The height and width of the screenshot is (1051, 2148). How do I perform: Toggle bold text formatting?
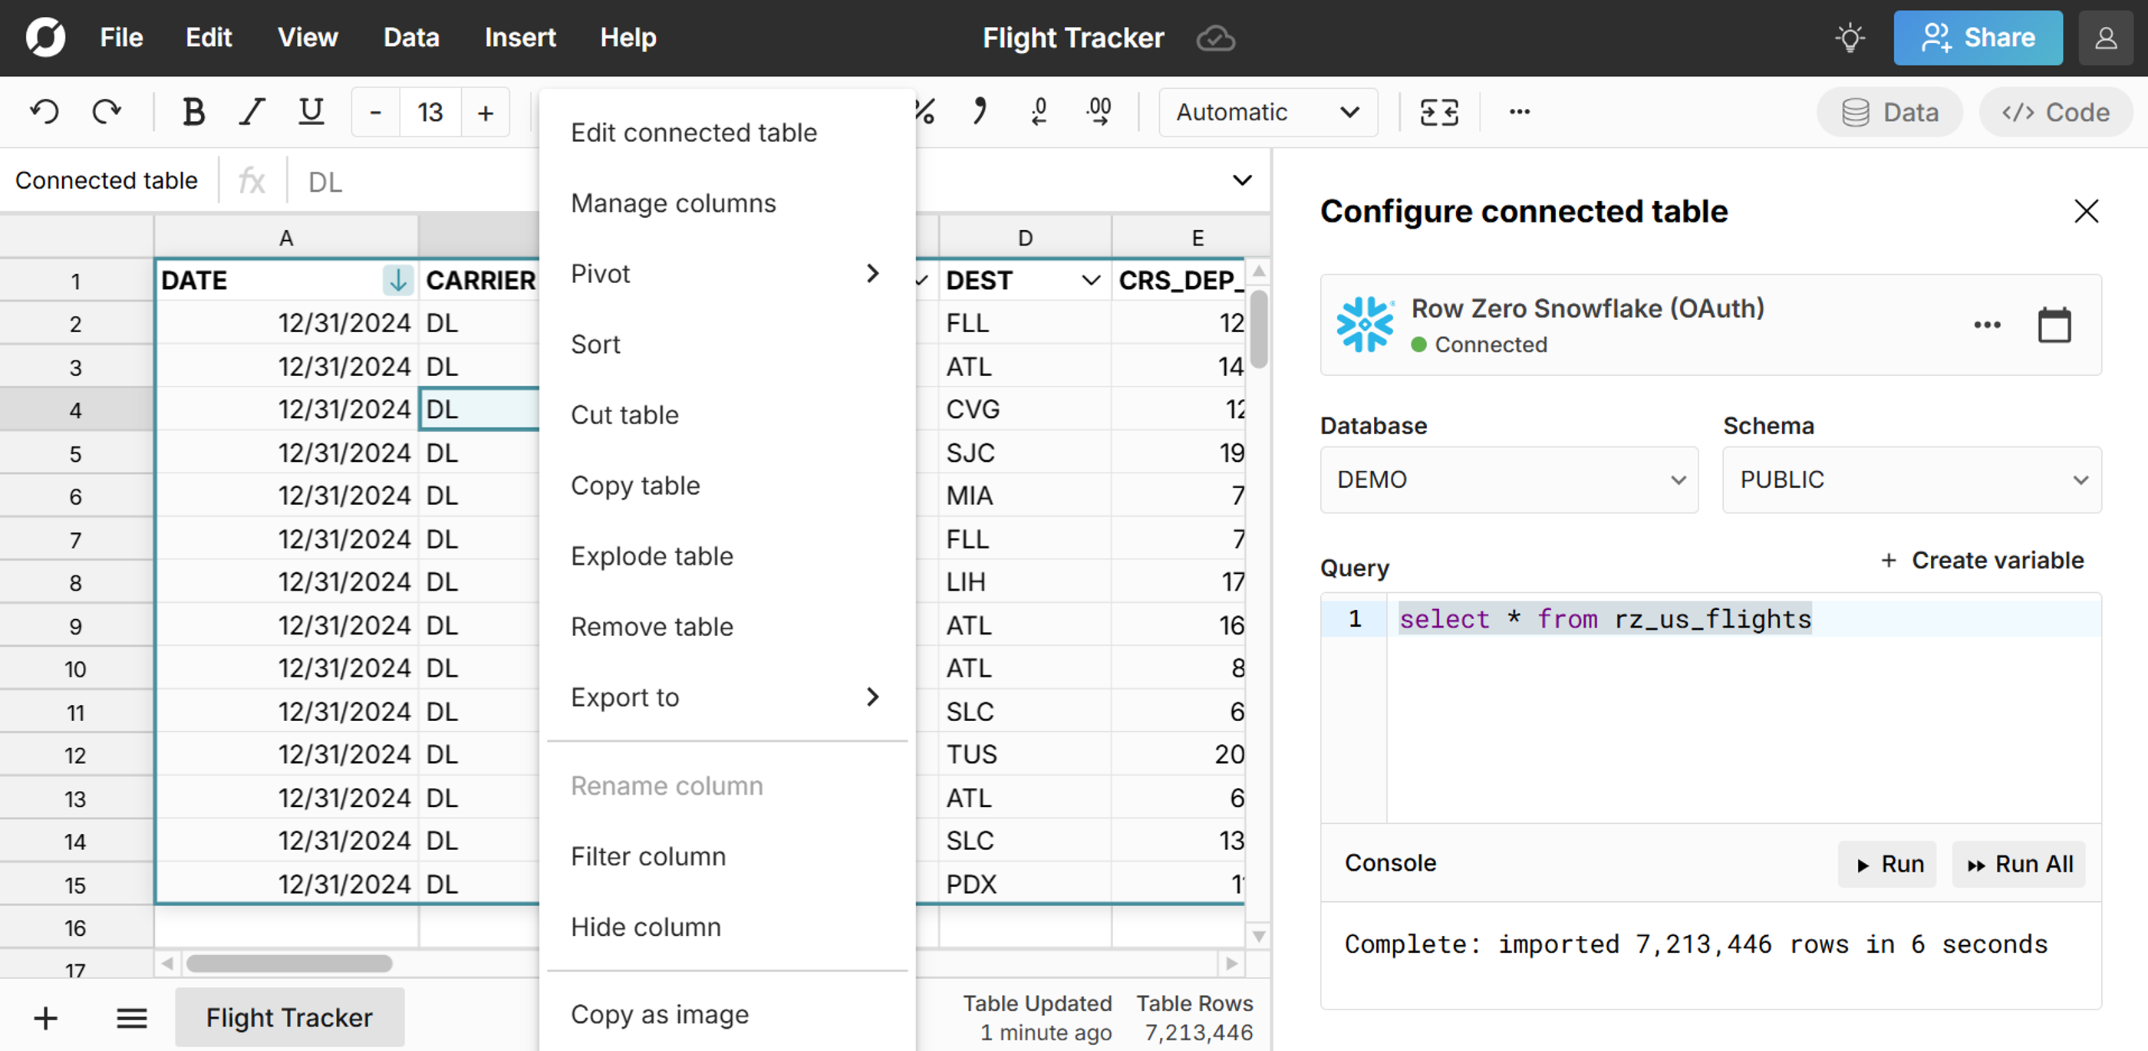point(193,112)
